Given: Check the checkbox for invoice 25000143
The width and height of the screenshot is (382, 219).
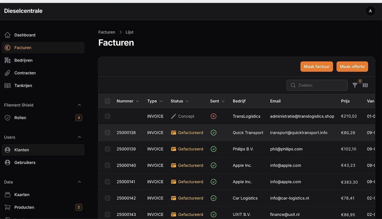Looking at the screenshot, I should click(107, 215).
